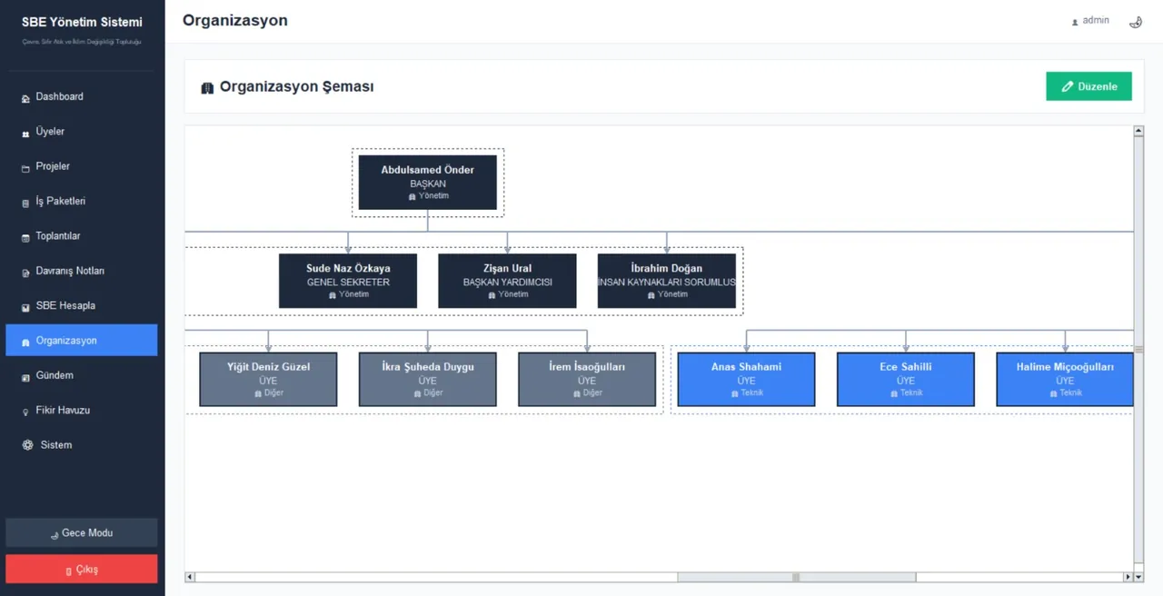
Task: Click the İş Paketleri icon
Action: point(25,203)
